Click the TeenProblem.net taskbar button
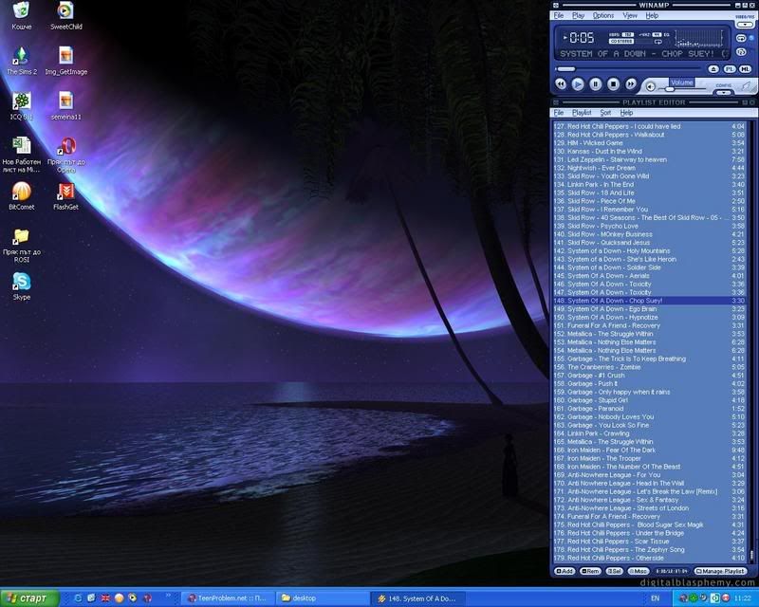Image resolution: width=759 pixels, height=607 pixels. coord(229,598)
